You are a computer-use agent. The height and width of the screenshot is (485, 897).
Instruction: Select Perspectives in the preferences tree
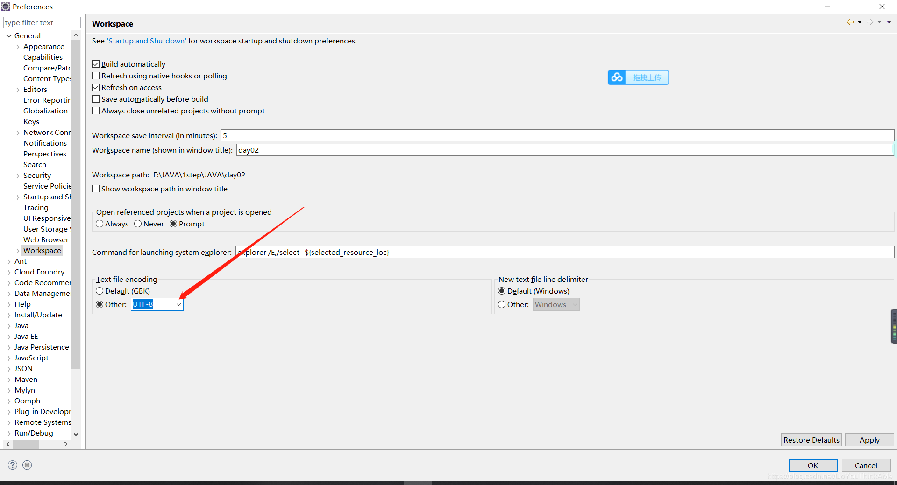coord(45,154)
